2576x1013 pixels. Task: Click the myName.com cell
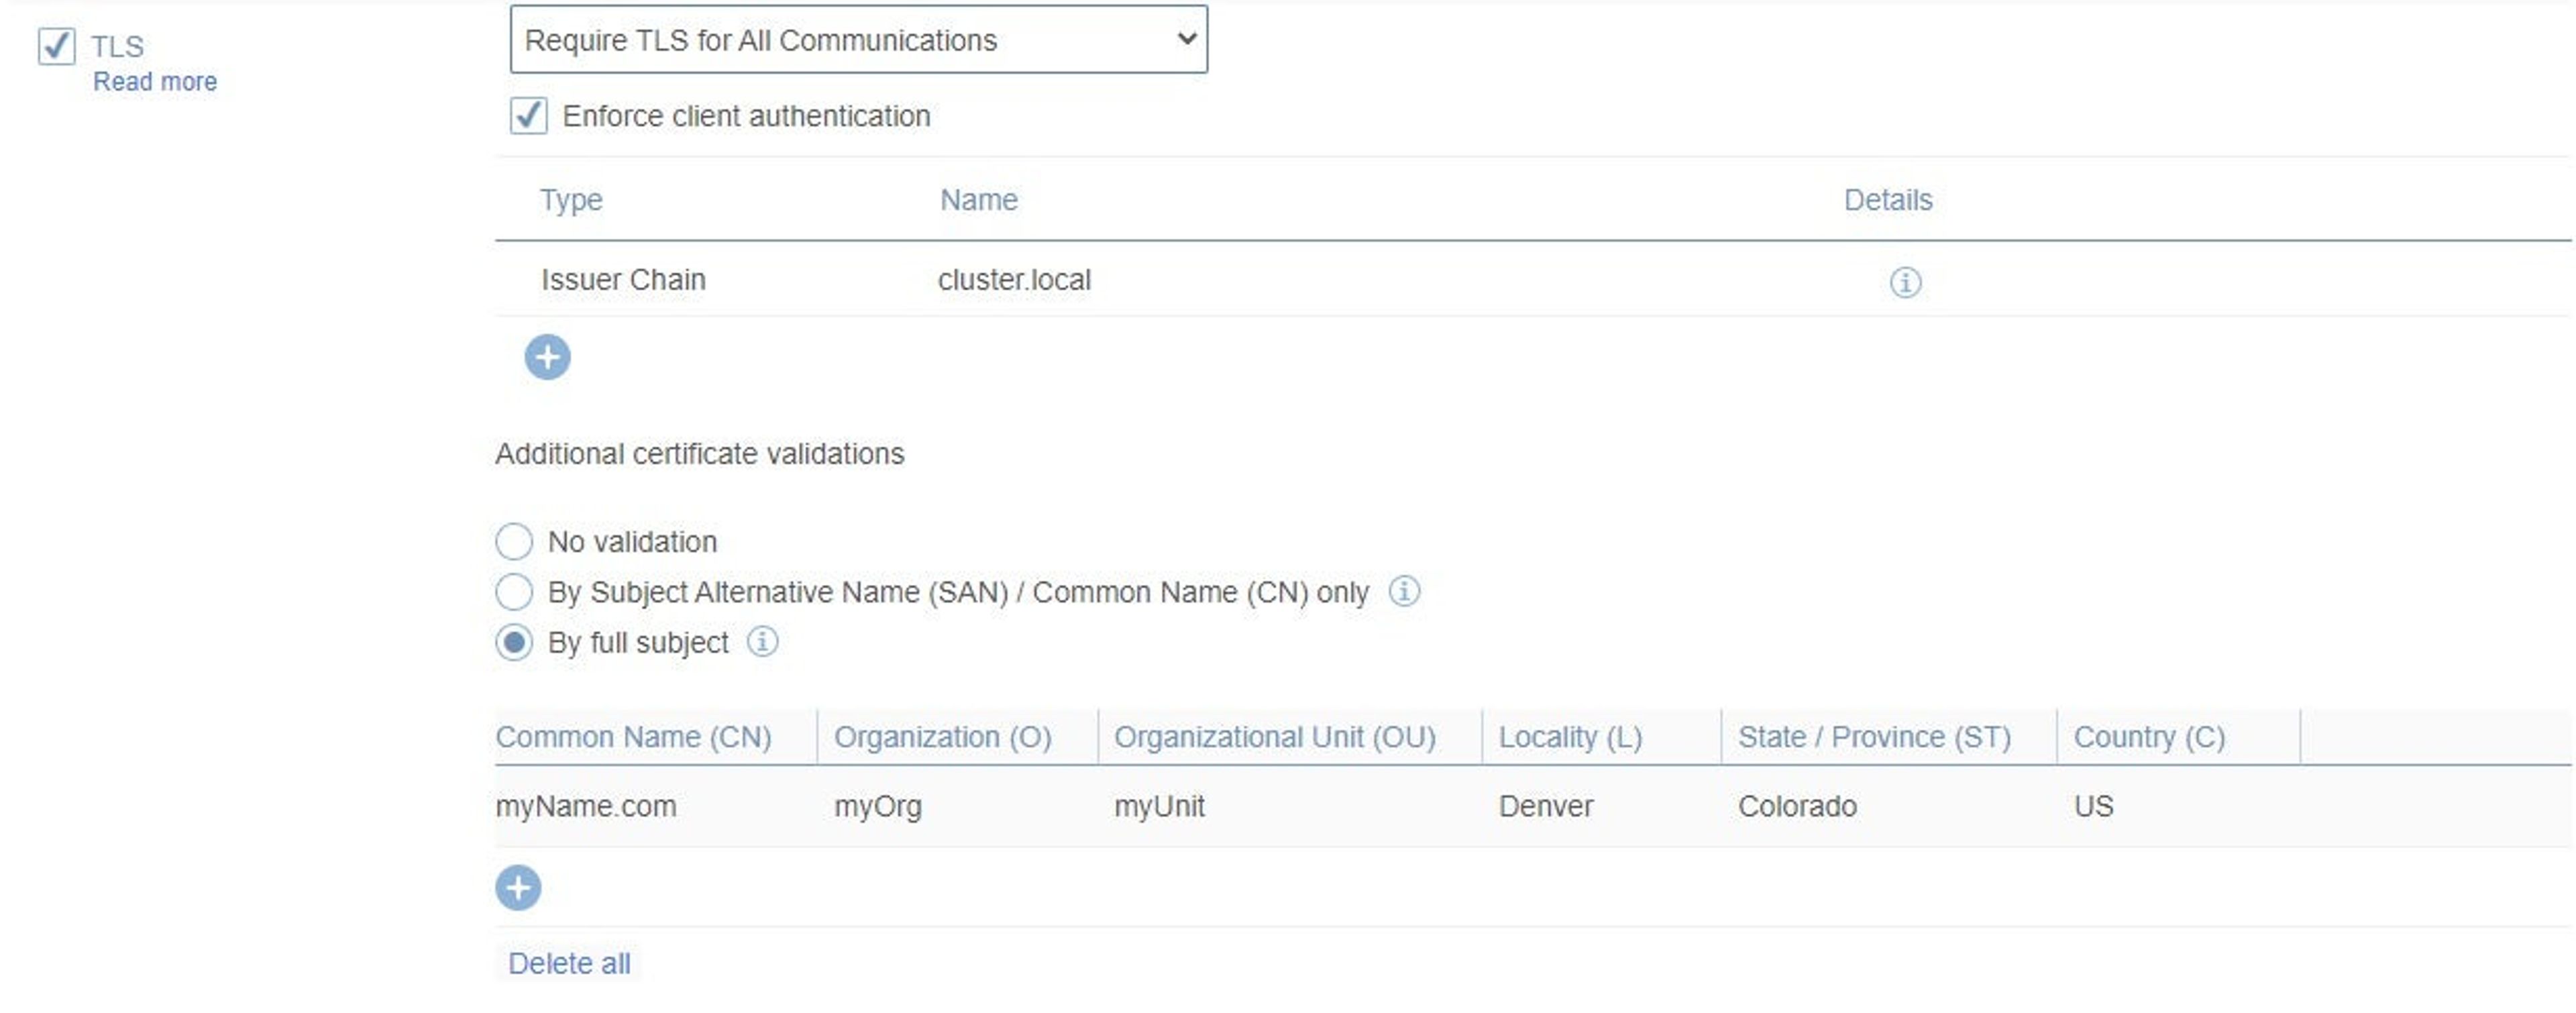(x=586, y=806)
